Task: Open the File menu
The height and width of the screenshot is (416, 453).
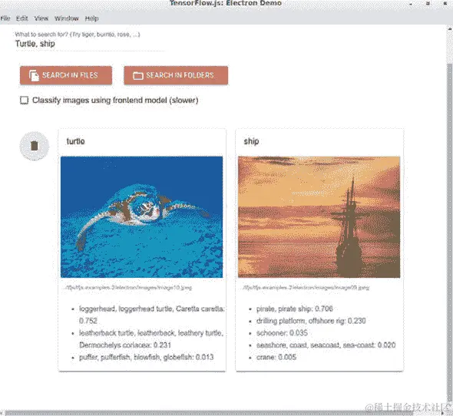Action: 5,18
